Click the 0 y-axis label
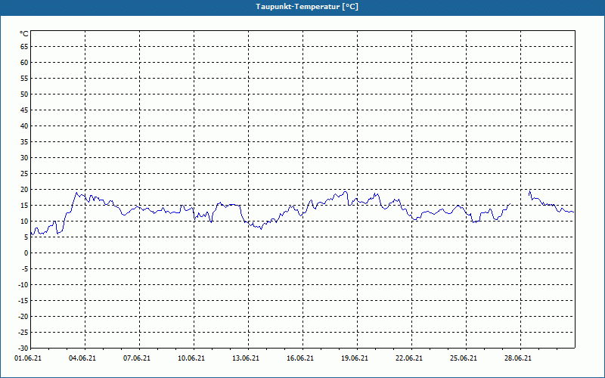 click(26, 253)
